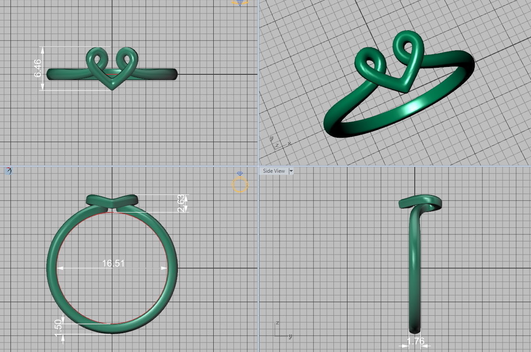Click the xyz axis icon in perspective view
Viewport: 531px width, 352px height.
click(x=280, y=143)
